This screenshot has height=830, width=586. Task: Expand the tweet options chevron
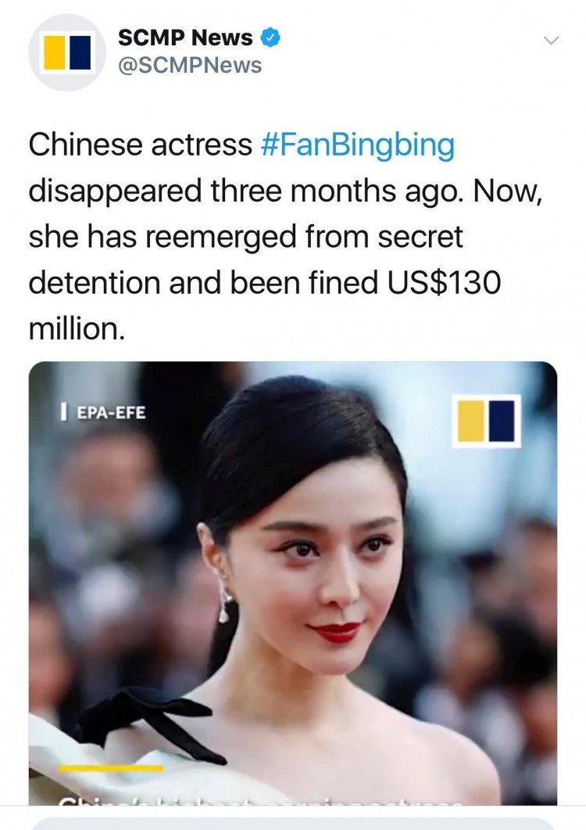(x=551, y=40)
